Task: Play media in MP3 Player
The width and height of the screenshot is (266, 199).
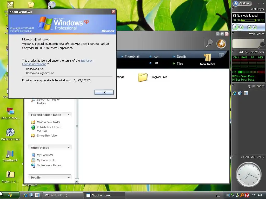Action: tap(235, 27)
